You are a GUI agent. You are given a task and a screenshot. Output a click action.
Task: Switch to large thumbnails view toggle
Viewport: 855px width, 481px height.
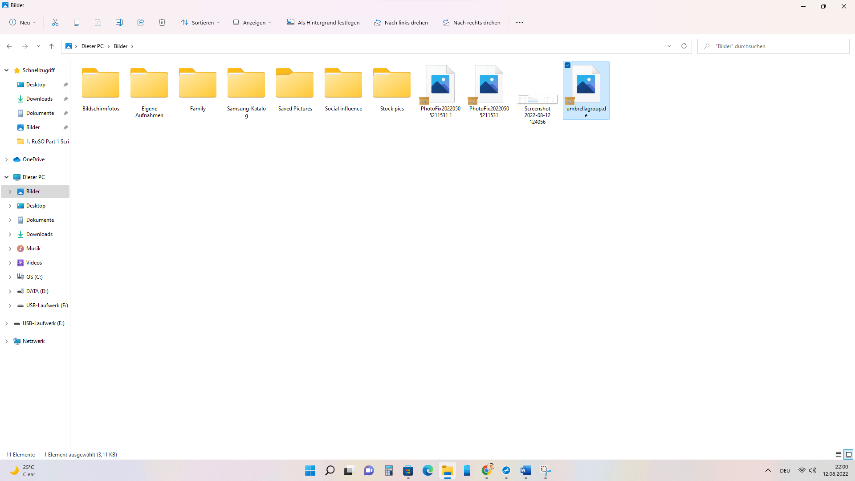click(849, 454)
